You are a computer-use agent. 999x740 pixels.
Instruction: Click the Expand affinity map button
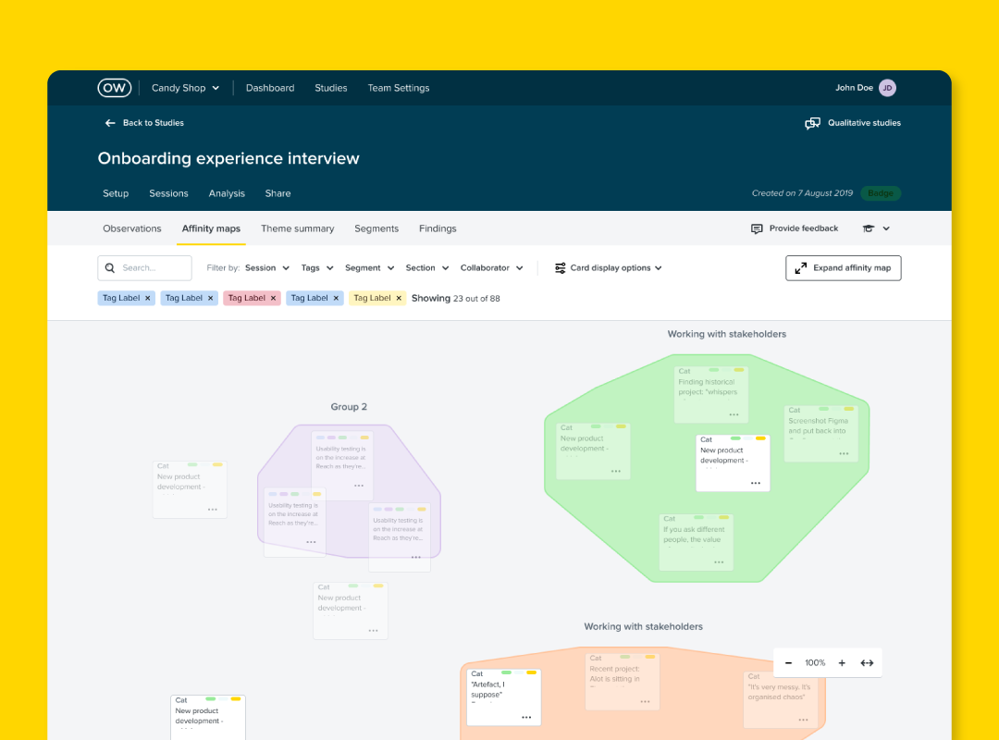843,267
